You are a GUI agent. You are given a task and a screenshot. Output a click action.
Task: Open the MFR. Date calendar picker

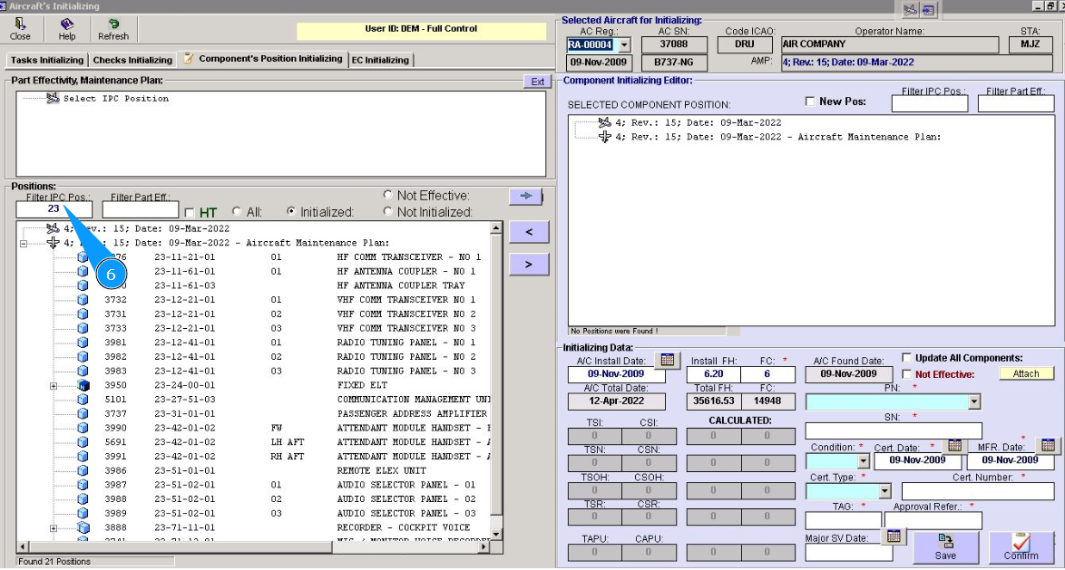point(1048,445)
